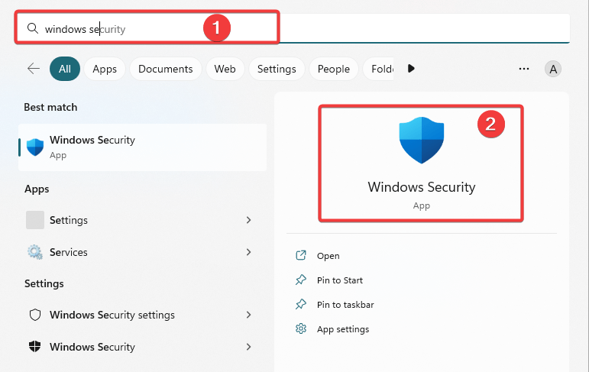The image size is (589, 372).
Task: Choose the Web filter tab
Action: 225,69
